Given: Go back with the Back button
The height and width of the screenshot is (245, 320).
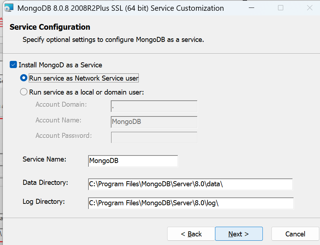Looking at the screenshot, I should tap(191, 234).
